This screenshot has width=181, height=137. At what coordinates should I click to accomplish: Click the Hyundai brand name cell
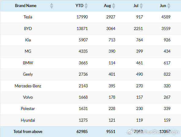click(28, 120)
